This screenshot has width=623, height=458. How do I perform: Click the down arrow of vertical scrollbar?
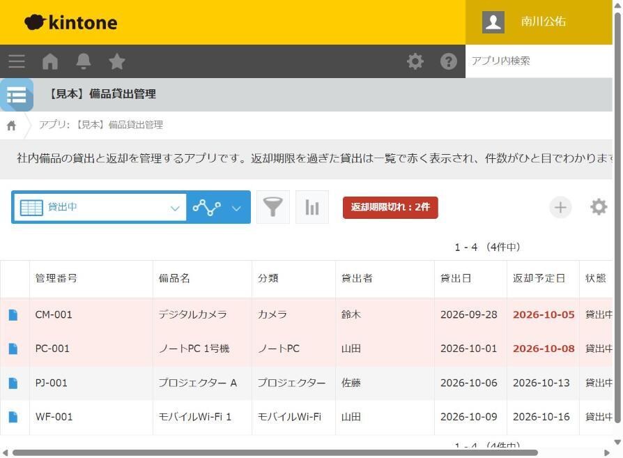pyautogui.click(x=618, y=442)
